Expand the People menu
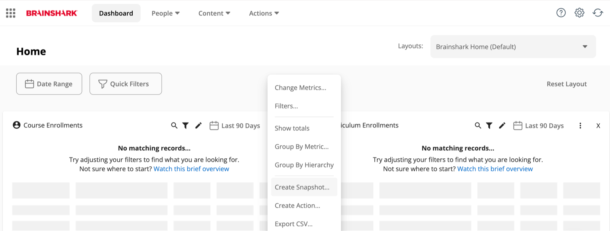Viewport: 610px width, 231px height. point(165,13)
